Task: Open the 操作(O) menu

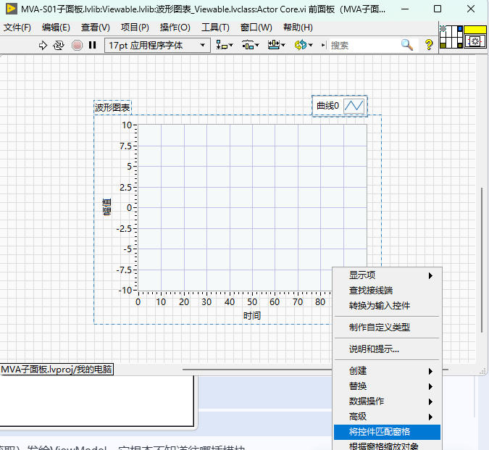Action: [175, 28]
